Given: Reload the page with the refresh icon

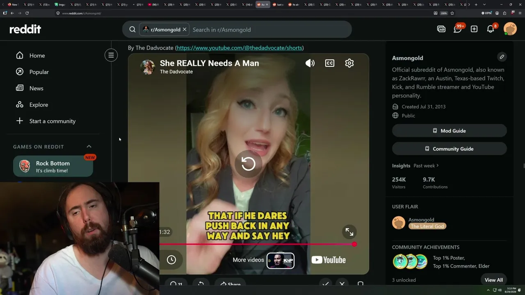Looking at the screenshot, I should click(x=27, y=13).
